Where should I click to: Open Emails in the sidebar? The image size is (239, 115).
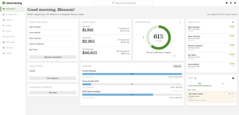[12, 31]
